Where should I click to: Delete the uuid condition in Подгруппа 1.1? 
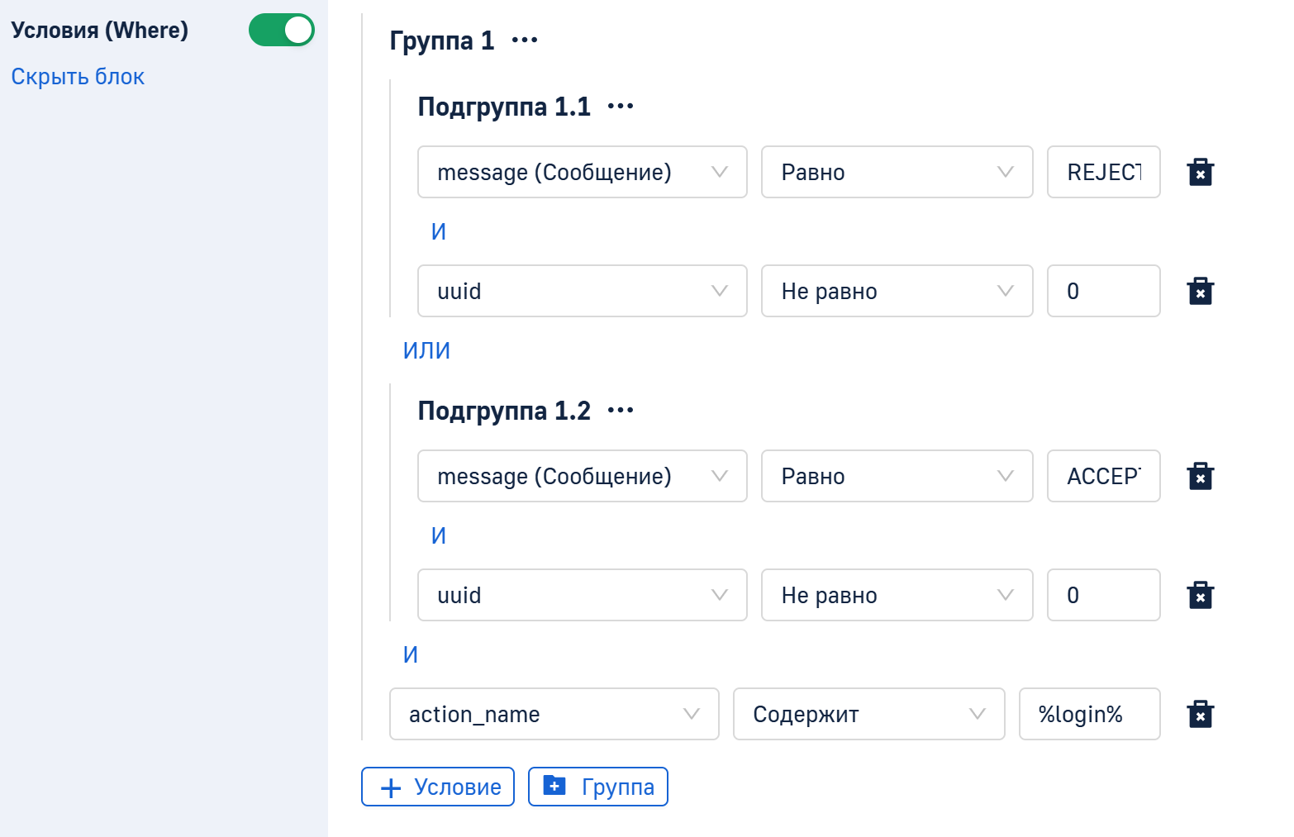coord(1200,292)
